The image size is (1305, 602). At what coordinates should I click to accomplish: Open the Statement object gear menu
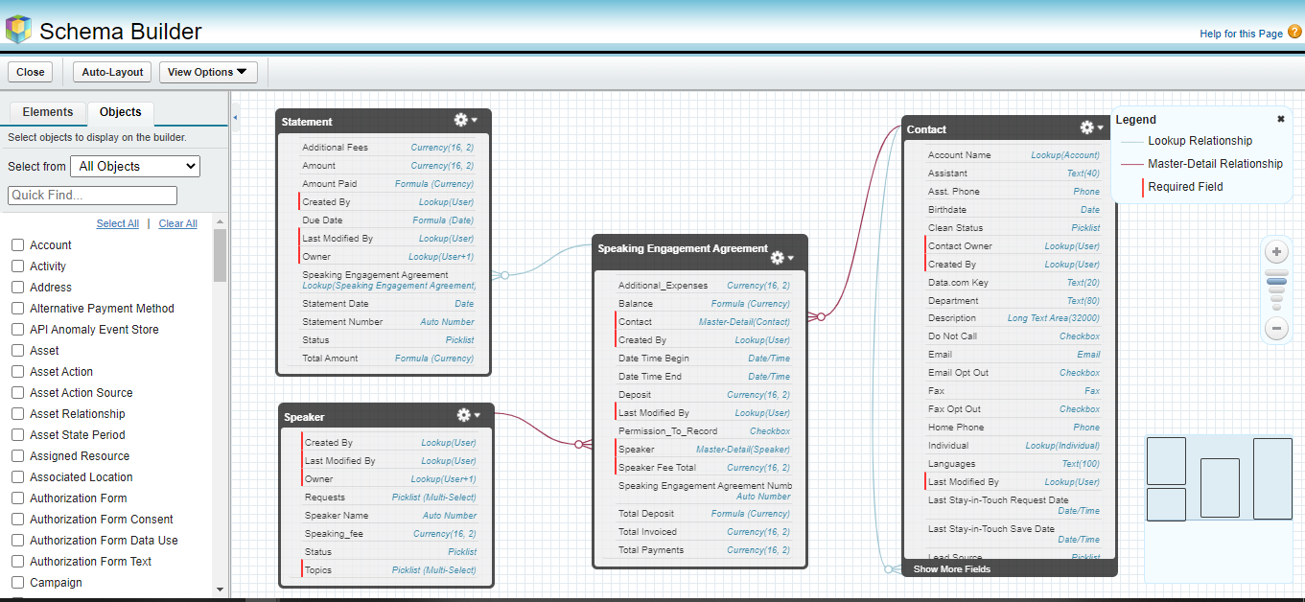[x=466, y=120]
